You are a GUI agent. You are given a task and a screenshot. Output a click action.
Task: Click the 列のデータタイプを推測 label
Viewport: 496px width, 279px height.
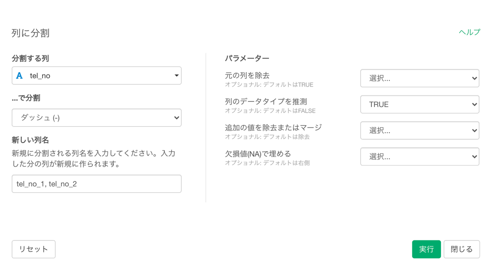click(x=266, y=101)
